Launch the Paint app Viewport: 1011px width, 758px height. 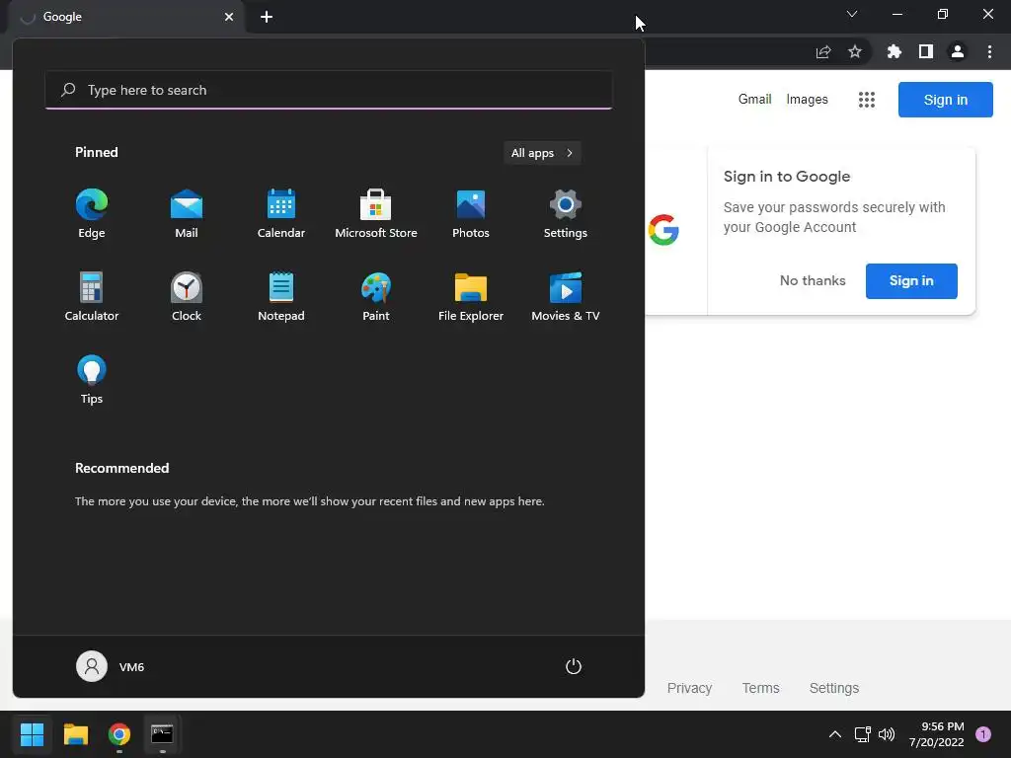click(x=376, y=296)
